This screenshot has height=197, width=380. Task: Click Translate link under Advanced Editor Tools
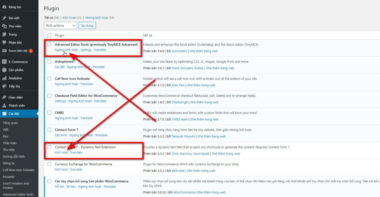click(x=100, y=50)
